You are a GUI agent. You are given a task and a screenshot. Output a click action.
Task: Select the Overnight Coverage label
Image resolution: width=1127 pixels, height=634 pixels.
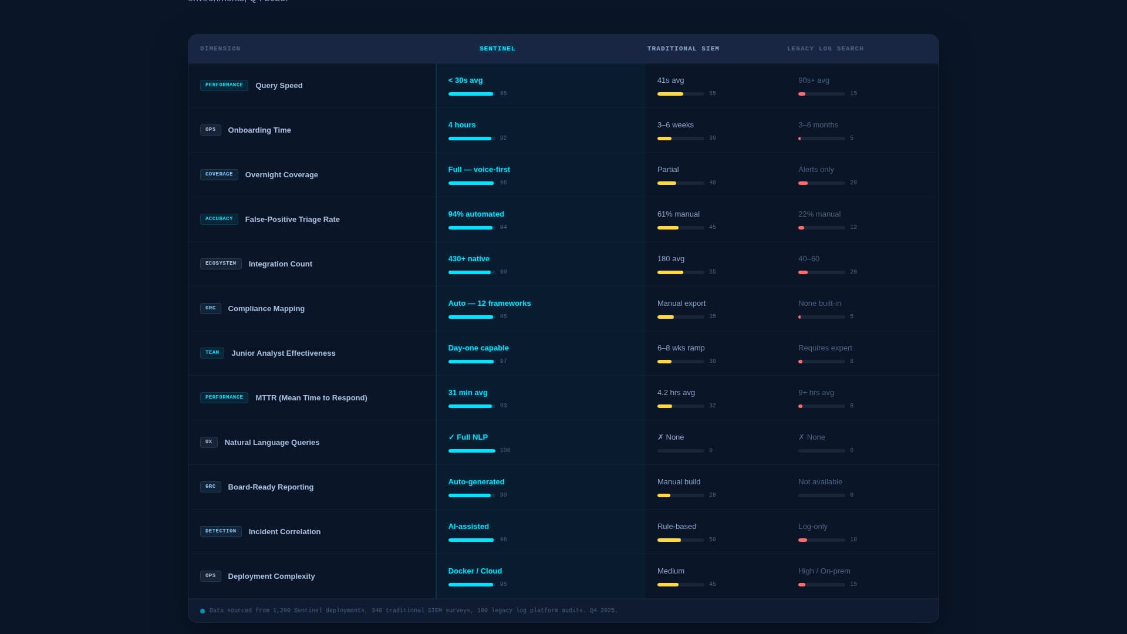point(282,175)
